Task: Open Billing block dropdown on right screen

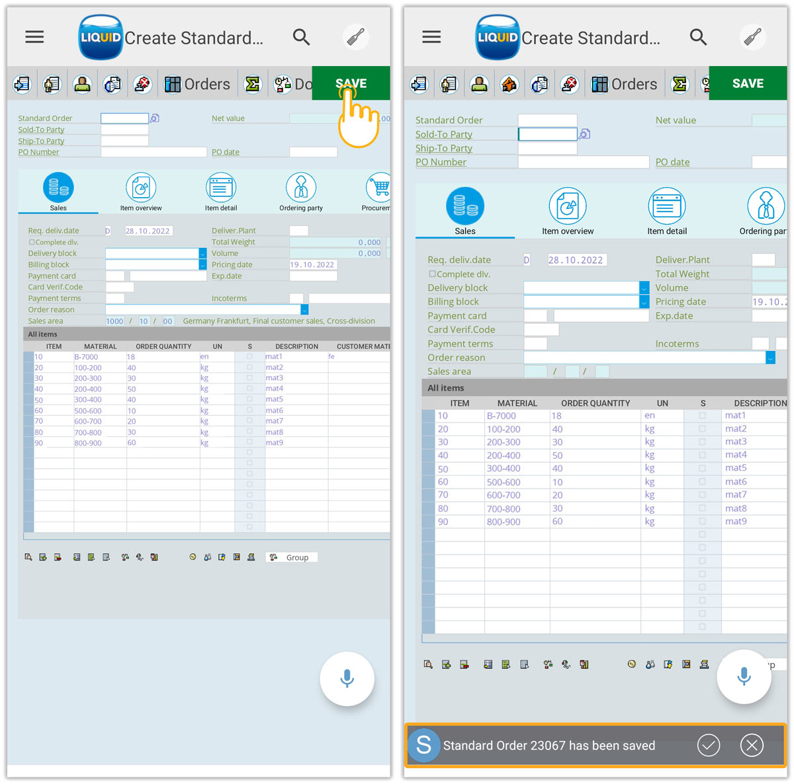Action: 644,302
